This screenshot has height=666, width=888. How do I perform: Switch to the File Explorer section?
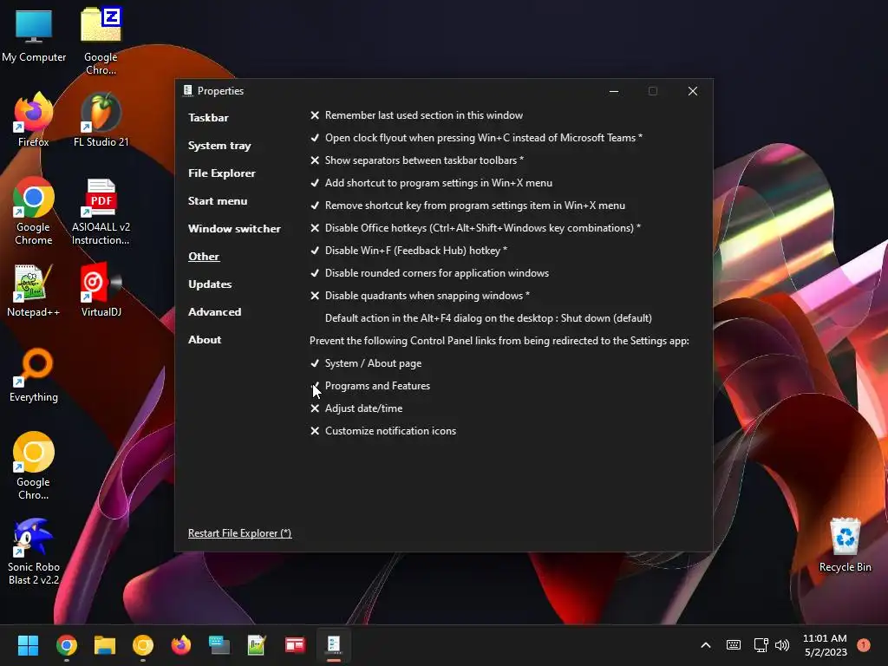221,173
